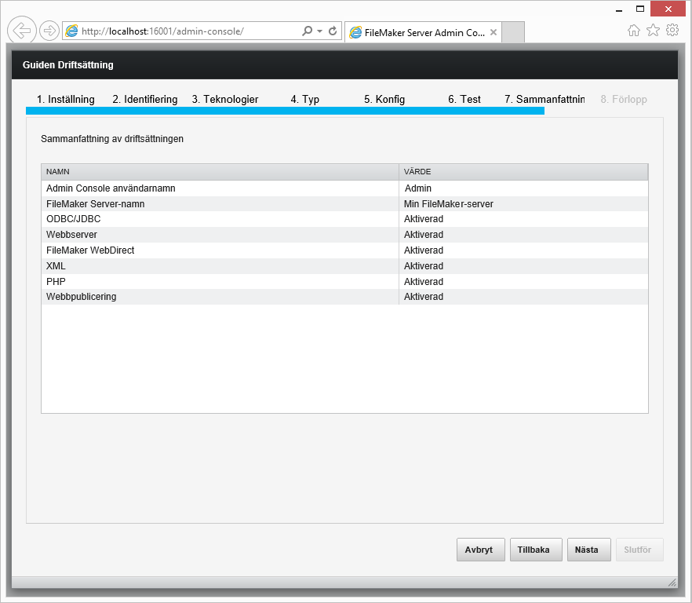Image resolution: width=692 pixels, height=603 pixels.
Task: Click the Avbryt button
Action: point(481,550)
